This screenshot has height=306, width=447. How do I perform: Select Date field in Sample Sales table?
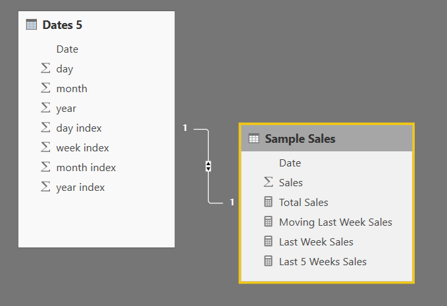(290, 163)
